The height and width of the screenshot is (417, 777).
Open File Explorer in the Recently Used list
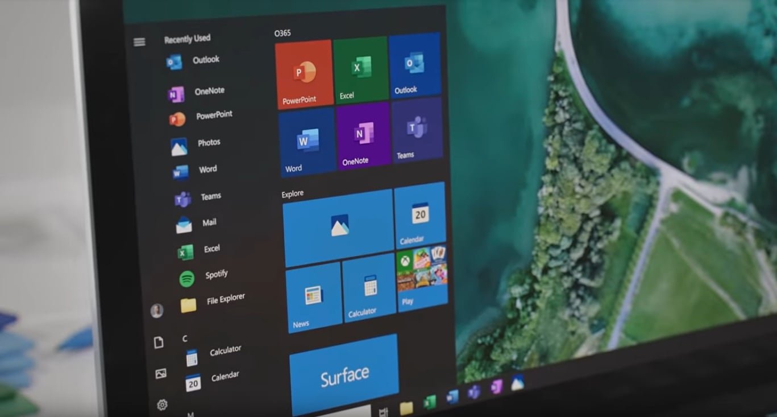coord(213,302)
